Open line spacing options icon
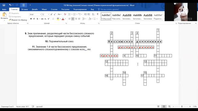Viewport: 198px width, 111px height. coord(84,19)
